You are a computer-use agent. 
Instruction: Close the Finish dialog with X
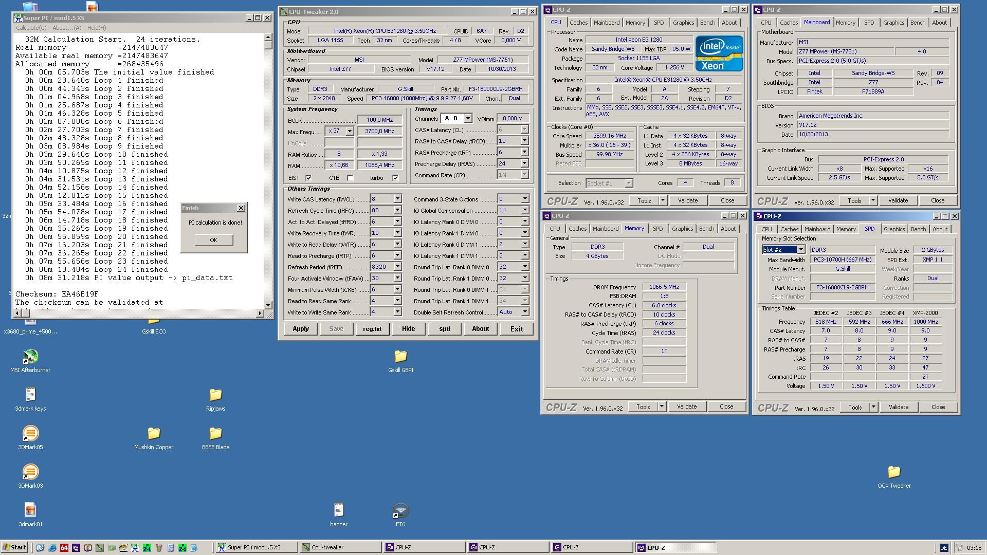[x=241, y=208]
